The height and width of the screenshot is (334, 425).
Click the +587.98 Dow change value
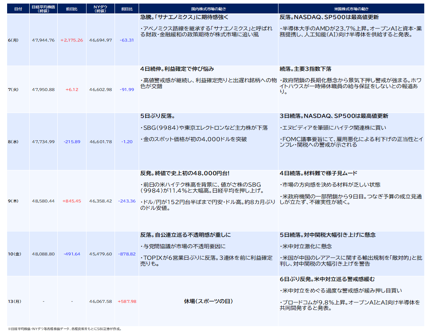(x=127, y=301)
